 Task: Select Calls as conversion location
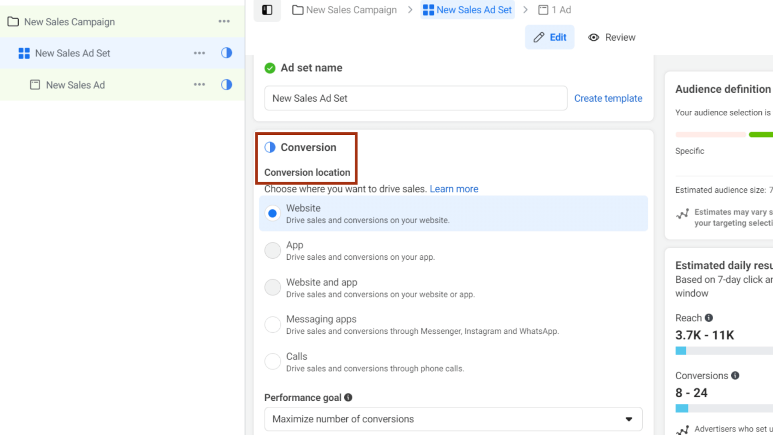pyautogui.click(x=272, y=361)
